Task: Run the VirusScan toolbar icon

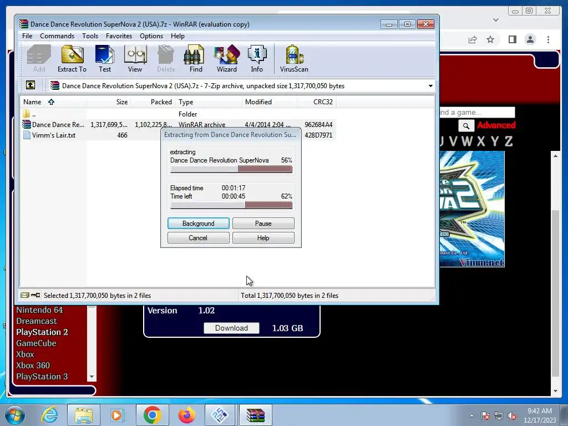Action: pos(294,59)
